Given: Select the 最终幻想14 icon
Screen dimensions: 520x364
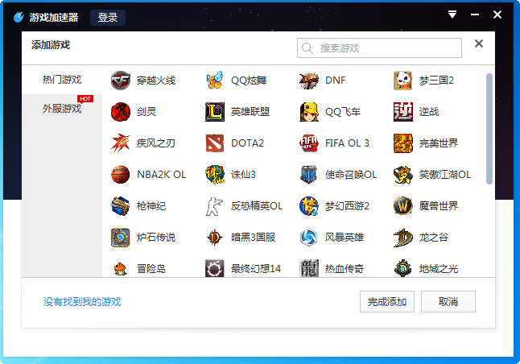Looking at the screenshot, I should click(x=215, y=268).
